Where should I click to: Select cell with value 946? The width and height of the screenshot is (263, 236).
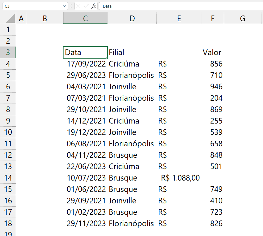212,87
